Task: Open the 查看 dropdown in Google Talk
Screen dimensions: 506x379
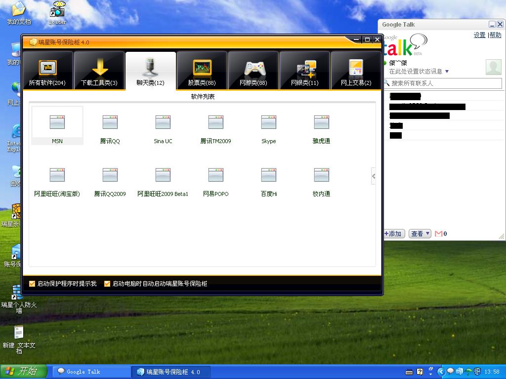Action: pos(420,233)
